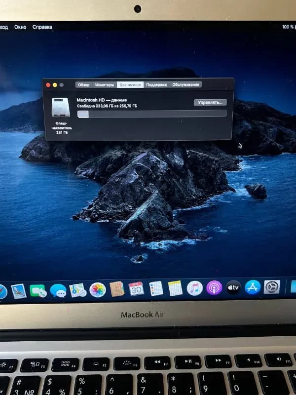The image size is (296, 395).
Task: Open the Окно menu in the menu bar
Action: (20, 27)
